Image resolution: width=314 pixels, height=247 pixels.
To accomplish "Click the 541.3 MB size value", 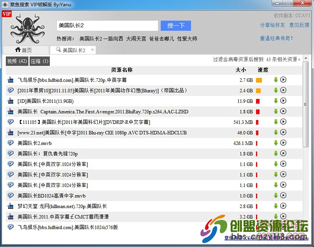I will (243, 122).
